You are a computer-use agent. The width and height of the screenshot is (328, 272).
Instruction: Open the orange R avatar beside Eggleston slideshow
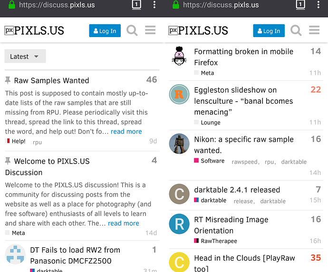pos(179,94)
